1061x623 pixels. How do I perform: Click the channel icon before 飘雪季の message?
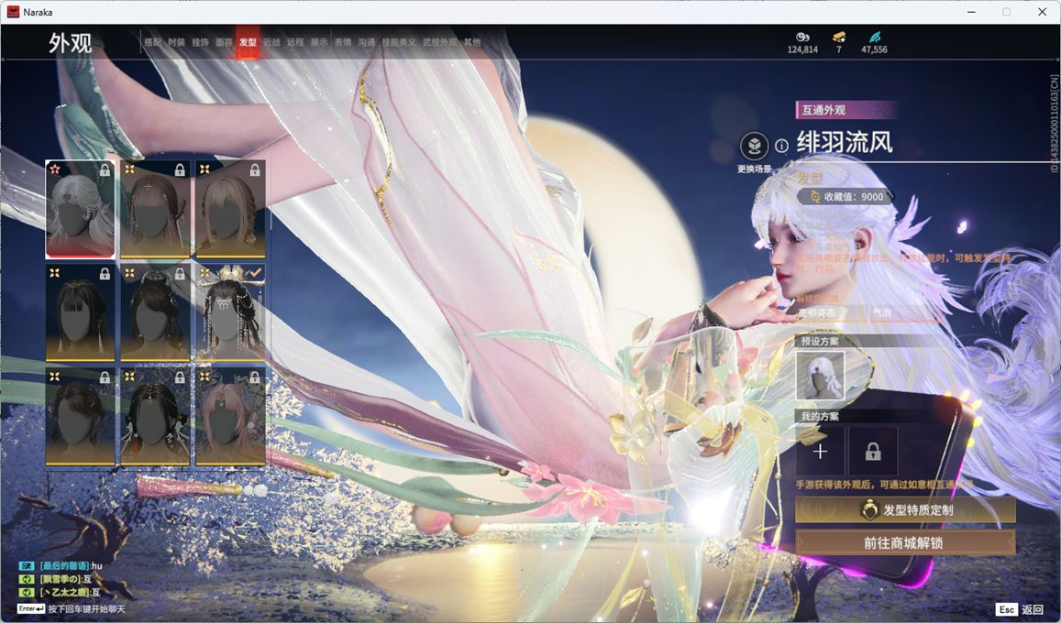pyautogui.click(x=27, y=579)
